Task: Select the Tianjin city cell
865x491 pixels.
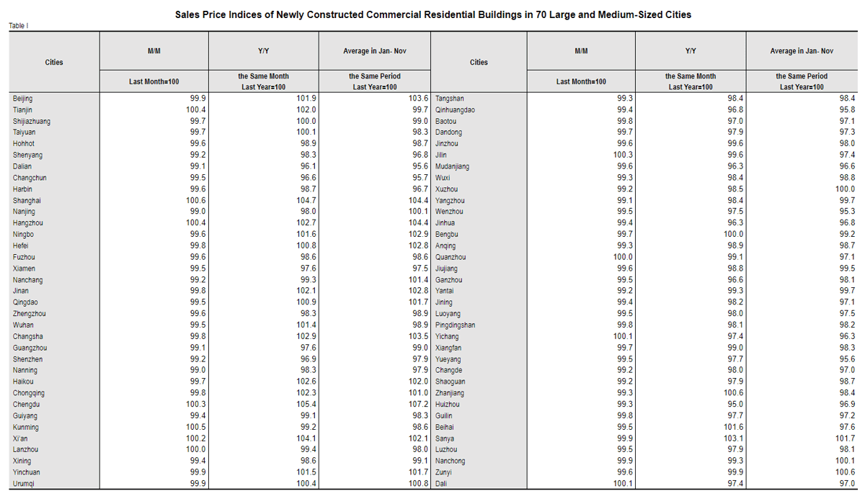Action: tap(22, 110)
